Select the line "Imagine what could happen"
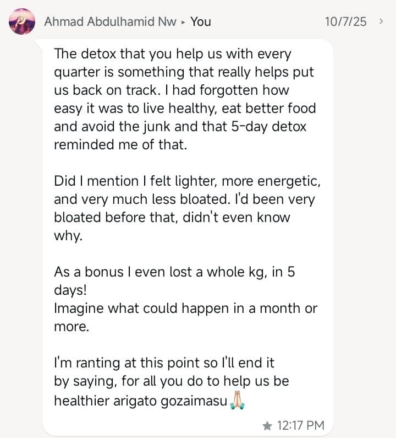The height and width of the screenshot is (438, 396). [x=185, y=308]
